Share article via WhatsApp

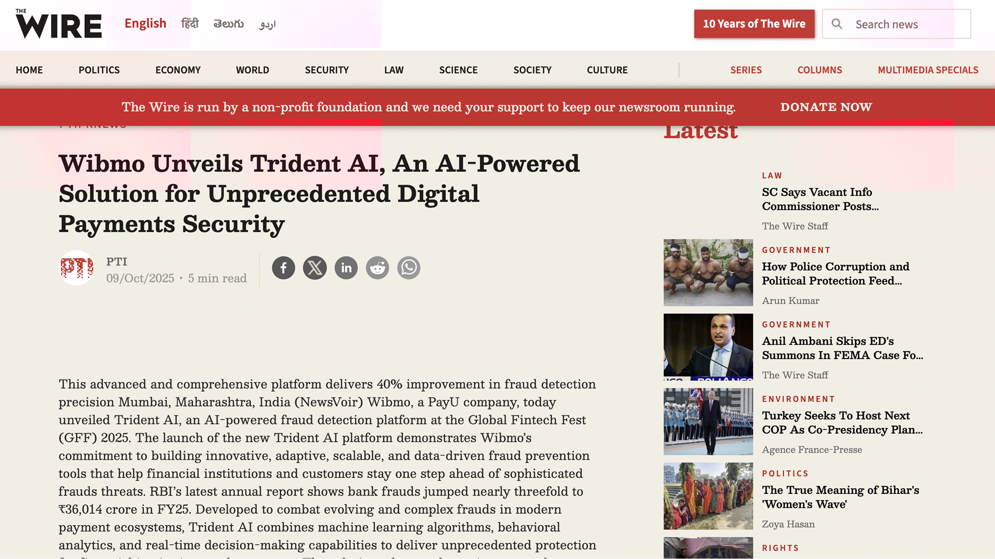click(408, 268)
